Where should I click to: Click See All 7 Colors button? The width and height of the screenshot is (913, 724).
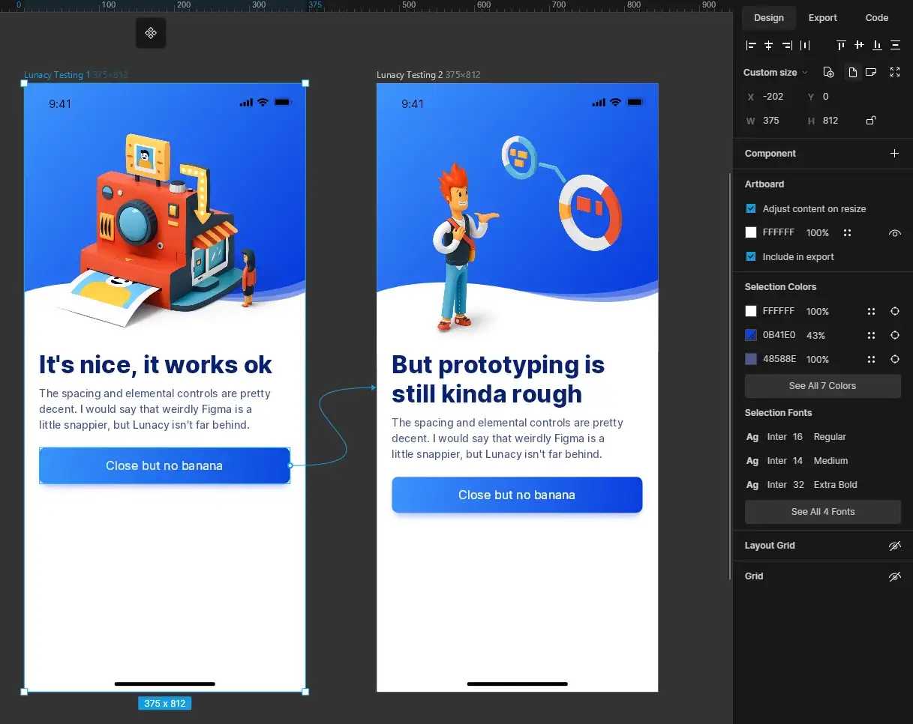click(823, 386)
